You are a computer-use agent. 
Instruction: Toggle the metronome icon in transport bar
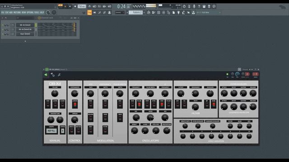click(x=89, y=6)
